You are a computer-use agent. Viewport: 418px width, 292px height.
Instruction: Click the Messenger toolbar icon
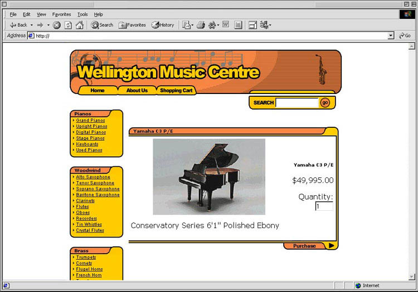[x=252, y=25]
